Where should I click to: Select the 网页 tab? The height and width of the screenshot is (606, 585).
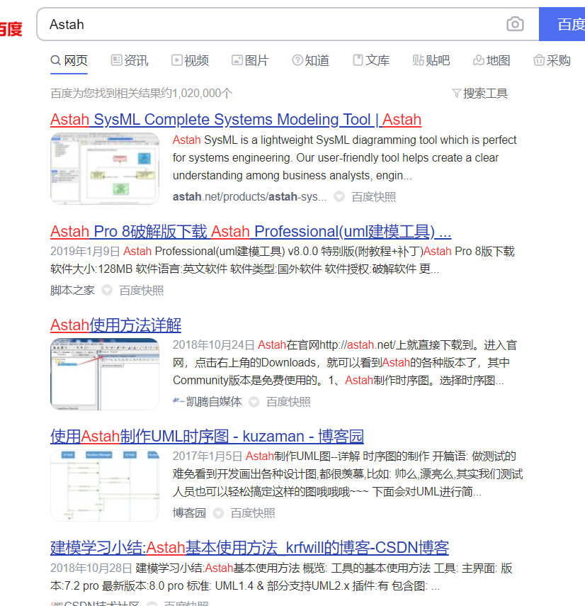click(x=69, y=61)
